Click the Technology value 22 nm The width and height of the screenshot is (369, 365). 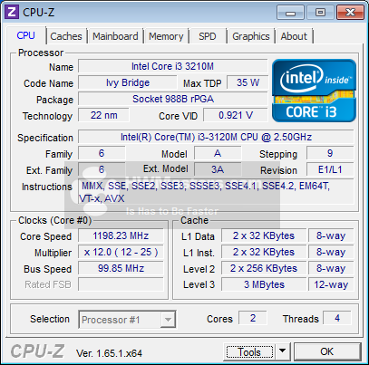tap(103, 115)
